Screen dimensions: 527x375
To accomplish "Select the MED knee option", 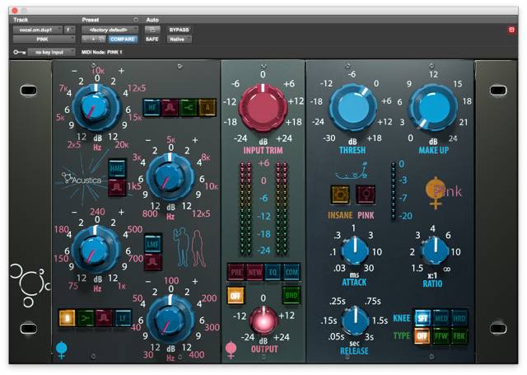I will tap(441, 318).
